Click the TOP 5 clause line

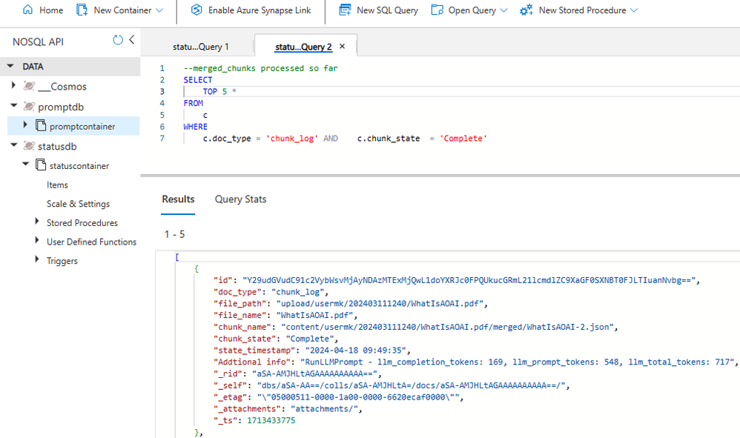(x=219, y=91)
